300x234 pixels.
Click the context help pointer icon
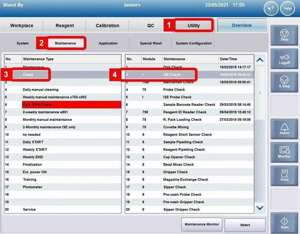tap(271, 8)
